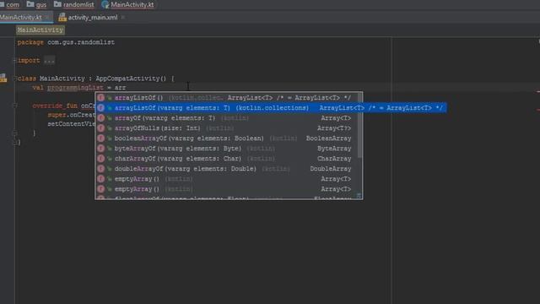The width and height of the screenshot is (540, 304).
Task: Close the activity_main.xml tab
Action: [x=123, y=17]
